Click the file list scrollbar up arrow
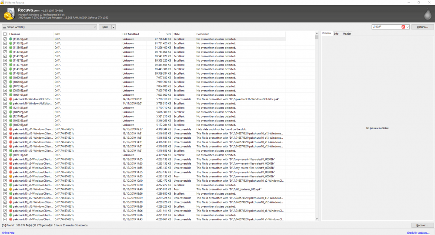 [x=317, y=33]
